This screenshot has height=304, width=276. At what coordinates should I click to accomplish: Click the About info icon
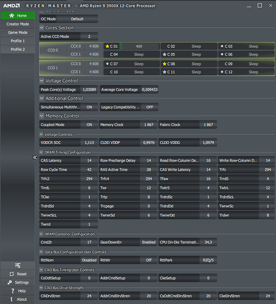click(11, 299)
